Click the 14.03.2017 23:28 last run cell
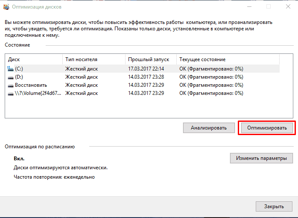 coord(146,77)
